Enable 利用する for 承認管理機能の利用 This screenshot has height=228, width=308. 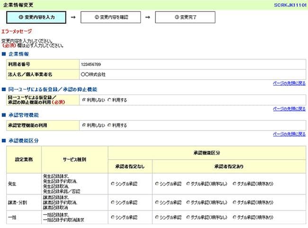(109, 125)
